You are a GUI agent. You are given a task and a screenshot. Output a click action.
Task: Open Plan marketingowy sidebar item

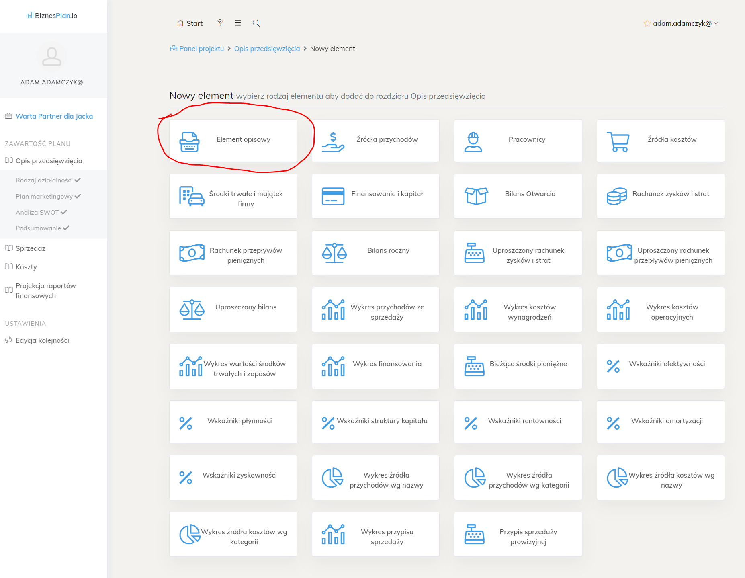click(48, 197)
